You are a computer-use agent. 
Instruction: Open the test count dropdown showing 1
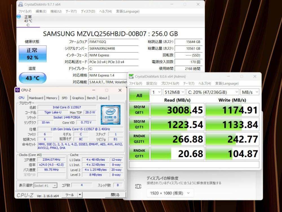point(156,92)
